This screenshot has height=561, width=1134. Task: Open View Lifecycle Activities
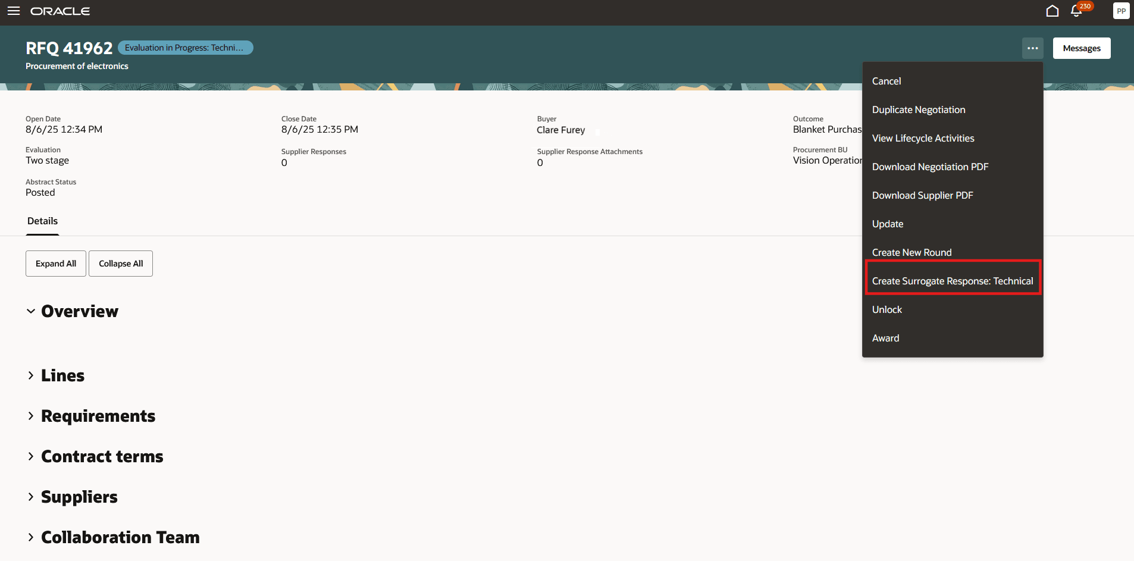(x=952, y=138)
